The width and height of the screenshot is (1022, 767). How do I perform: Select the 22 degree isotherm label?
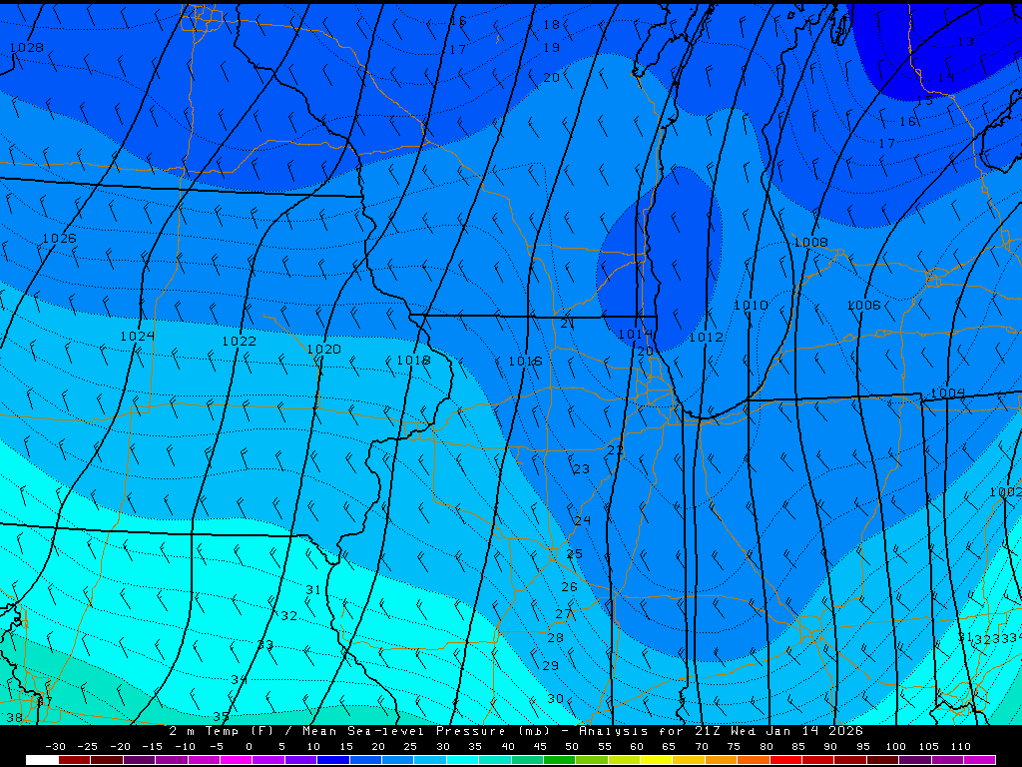[615, 450]
